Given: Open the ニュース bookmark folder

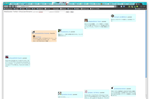Looking at the screenshot, I should click(70, 9).
